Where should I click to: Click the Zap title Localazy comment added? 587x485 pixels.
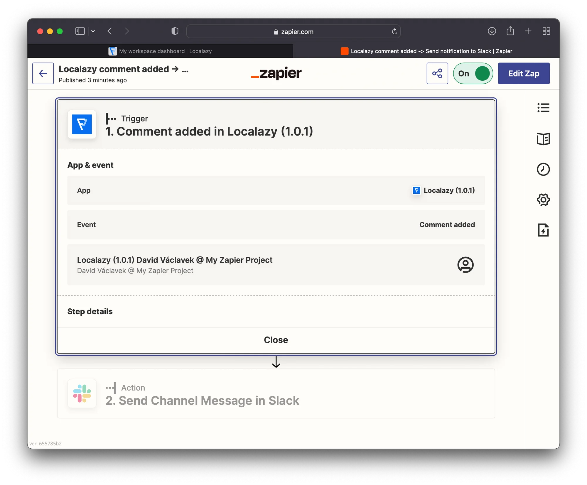124,69
